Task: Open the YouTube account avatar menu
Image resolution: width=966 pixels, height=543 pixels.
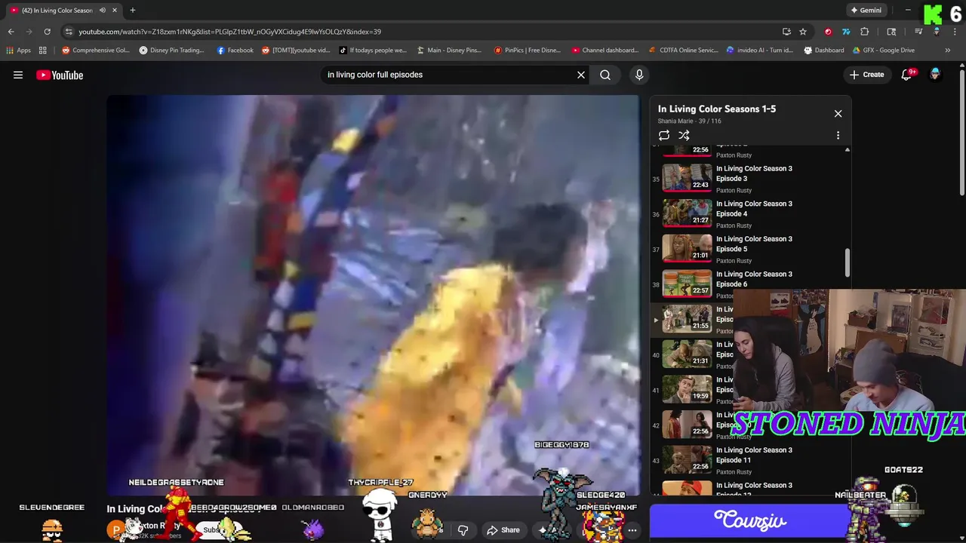Action: pyautogui.click(x=935, y=75)
